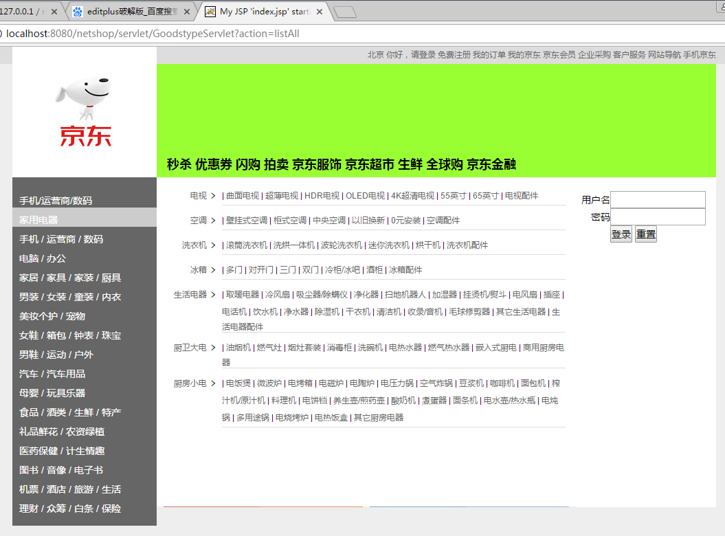This screenshot has height=536, width=725.
Task: Expand the 生活电器 category arrow
Action: click(213, 295)
